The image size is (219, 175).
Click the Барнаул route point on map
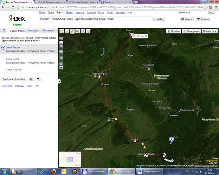(116, 119)
